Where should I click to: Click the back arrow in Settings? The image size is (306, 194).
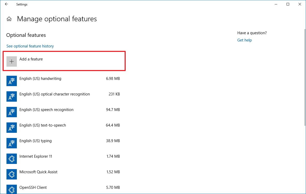6,4
